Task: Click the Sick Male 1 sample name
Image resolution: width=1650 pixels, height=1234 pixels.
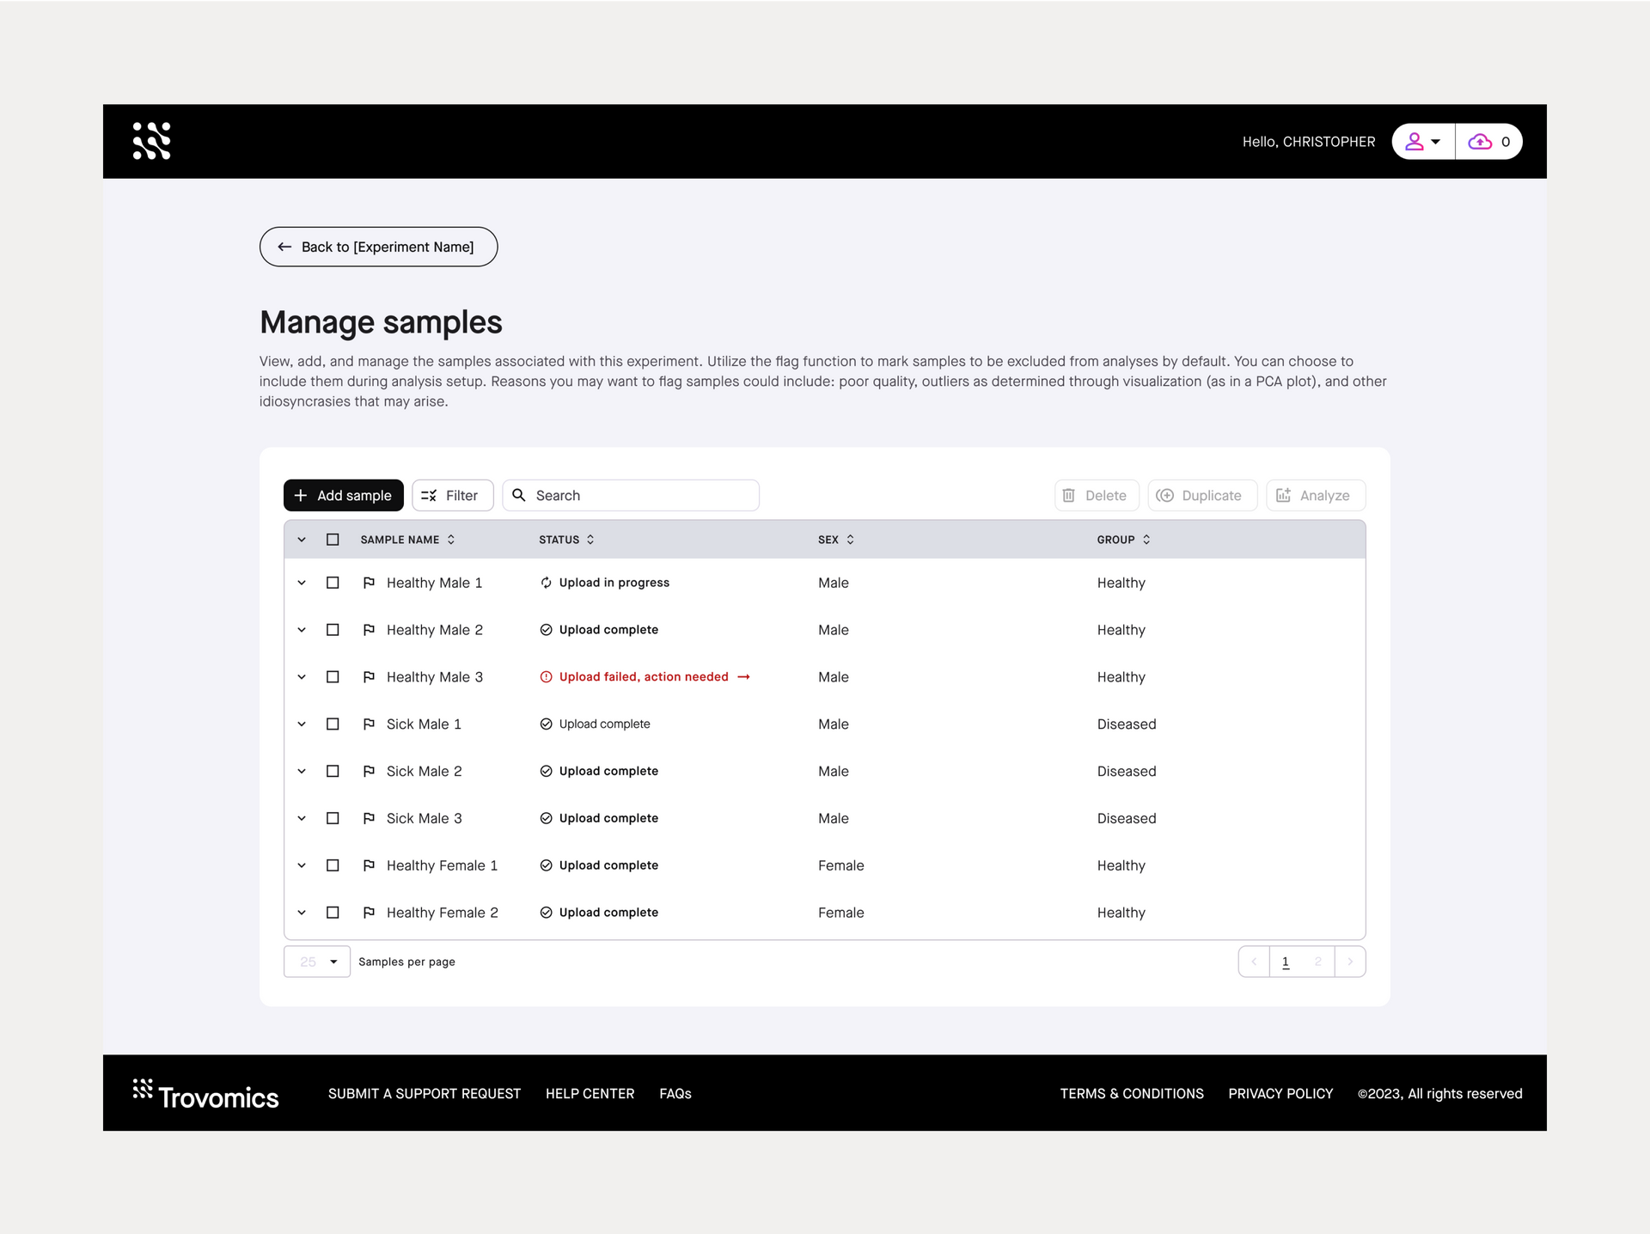Action: [x=424, y=724]
